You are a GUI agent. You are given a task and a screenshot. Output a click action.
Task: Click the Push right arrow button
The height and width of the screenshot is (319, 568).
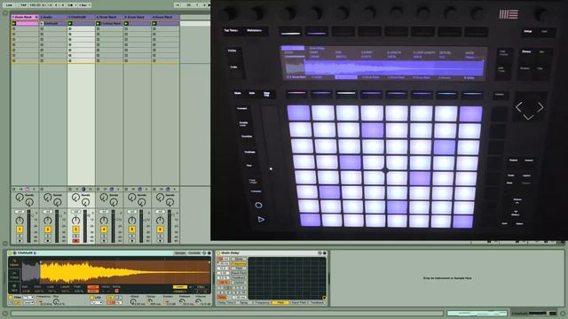(x=540, y=107)
